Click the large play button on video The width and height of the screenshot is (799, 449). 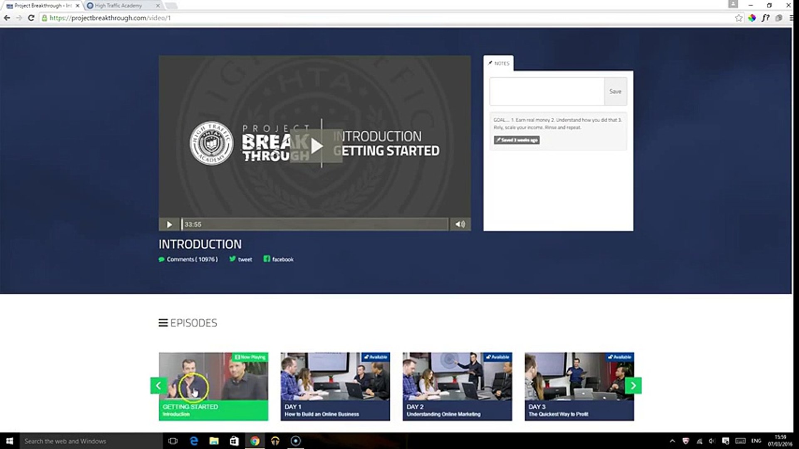tap(316, 146)
